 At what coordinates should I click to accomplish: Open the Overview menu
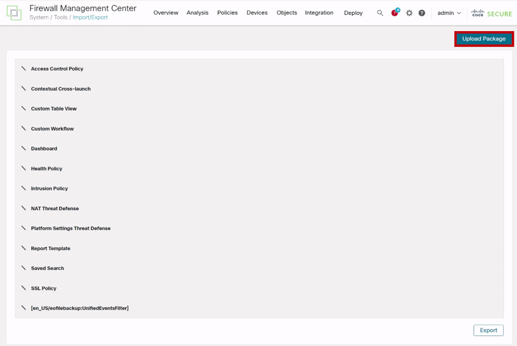(x=166, y=12)
